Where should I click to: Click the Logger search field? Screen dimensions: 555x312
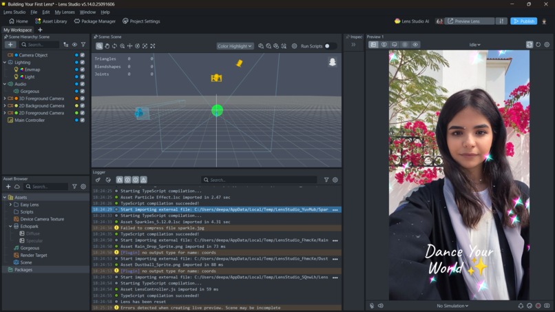tap(259, 180)
